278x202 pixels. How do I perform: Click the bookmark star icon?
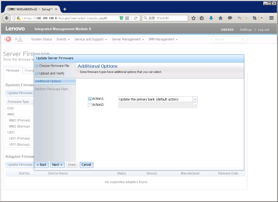click(x=194, y=18)
